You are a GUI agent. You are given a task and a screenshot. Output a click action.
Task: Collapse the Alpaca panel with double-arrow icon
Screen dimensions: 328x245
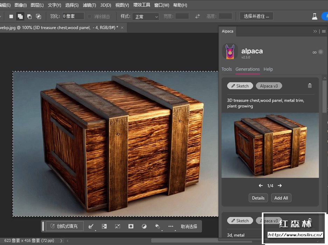point(315,31)
